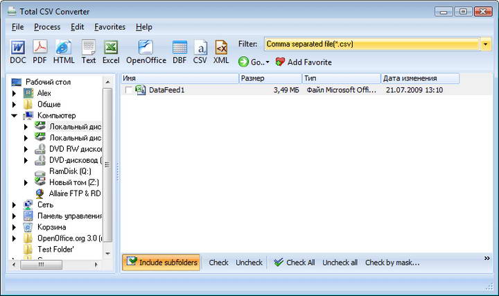Click the 3,49 МБ size cell
This screenshot has width=499, height=296.
point(286,90)
